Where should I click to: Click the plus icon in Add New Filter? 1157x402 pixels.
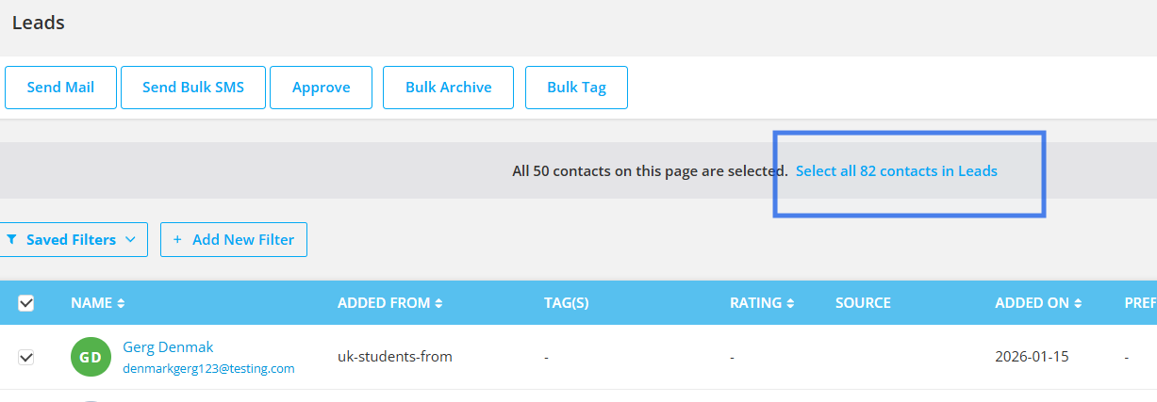pos(177,240)
